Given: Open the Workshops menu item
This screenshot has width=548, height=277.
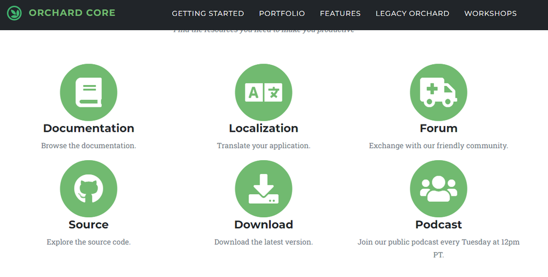Looking at the screenshot, I should 490,13.
